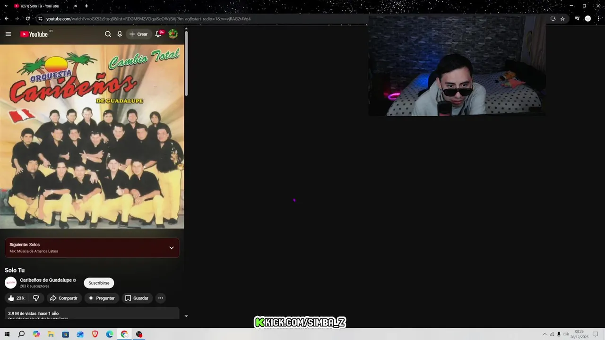Open the YouTube search magnifier
Image resolution: width=605 pixels, height=340 pixels.
pyautogui.click(x=108, y=34)
